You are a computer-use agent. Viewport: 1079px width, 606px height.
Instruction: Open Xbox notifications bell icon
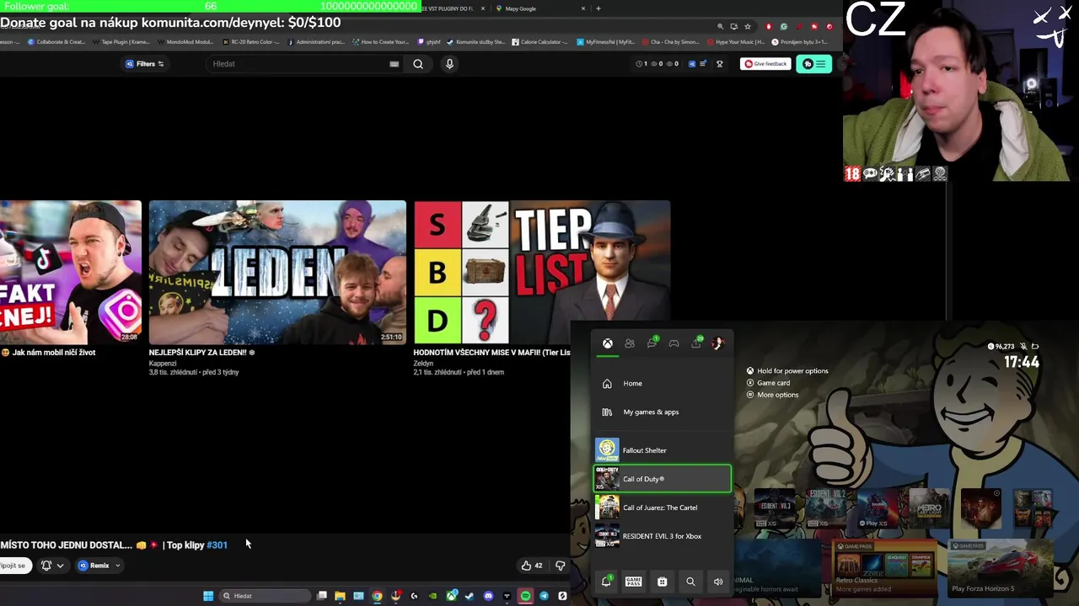pos(606,582)
